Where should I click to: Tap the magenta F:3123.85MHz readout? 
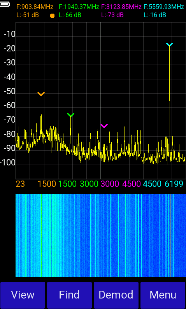click(121, 7)
